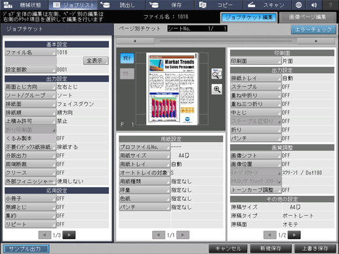Select the オモテ front side toggle
The image size is (339, 254).
coord(127,58)
